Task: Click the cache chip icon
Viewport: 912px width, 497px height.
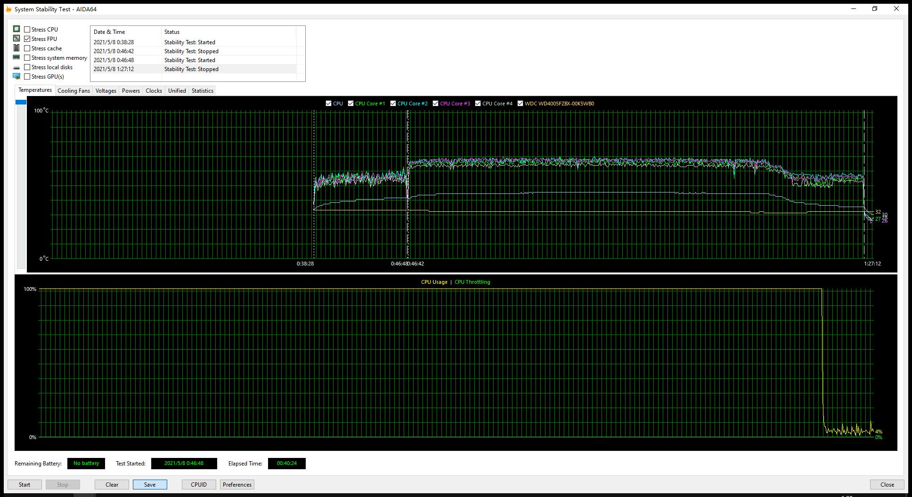Action: 16,48
